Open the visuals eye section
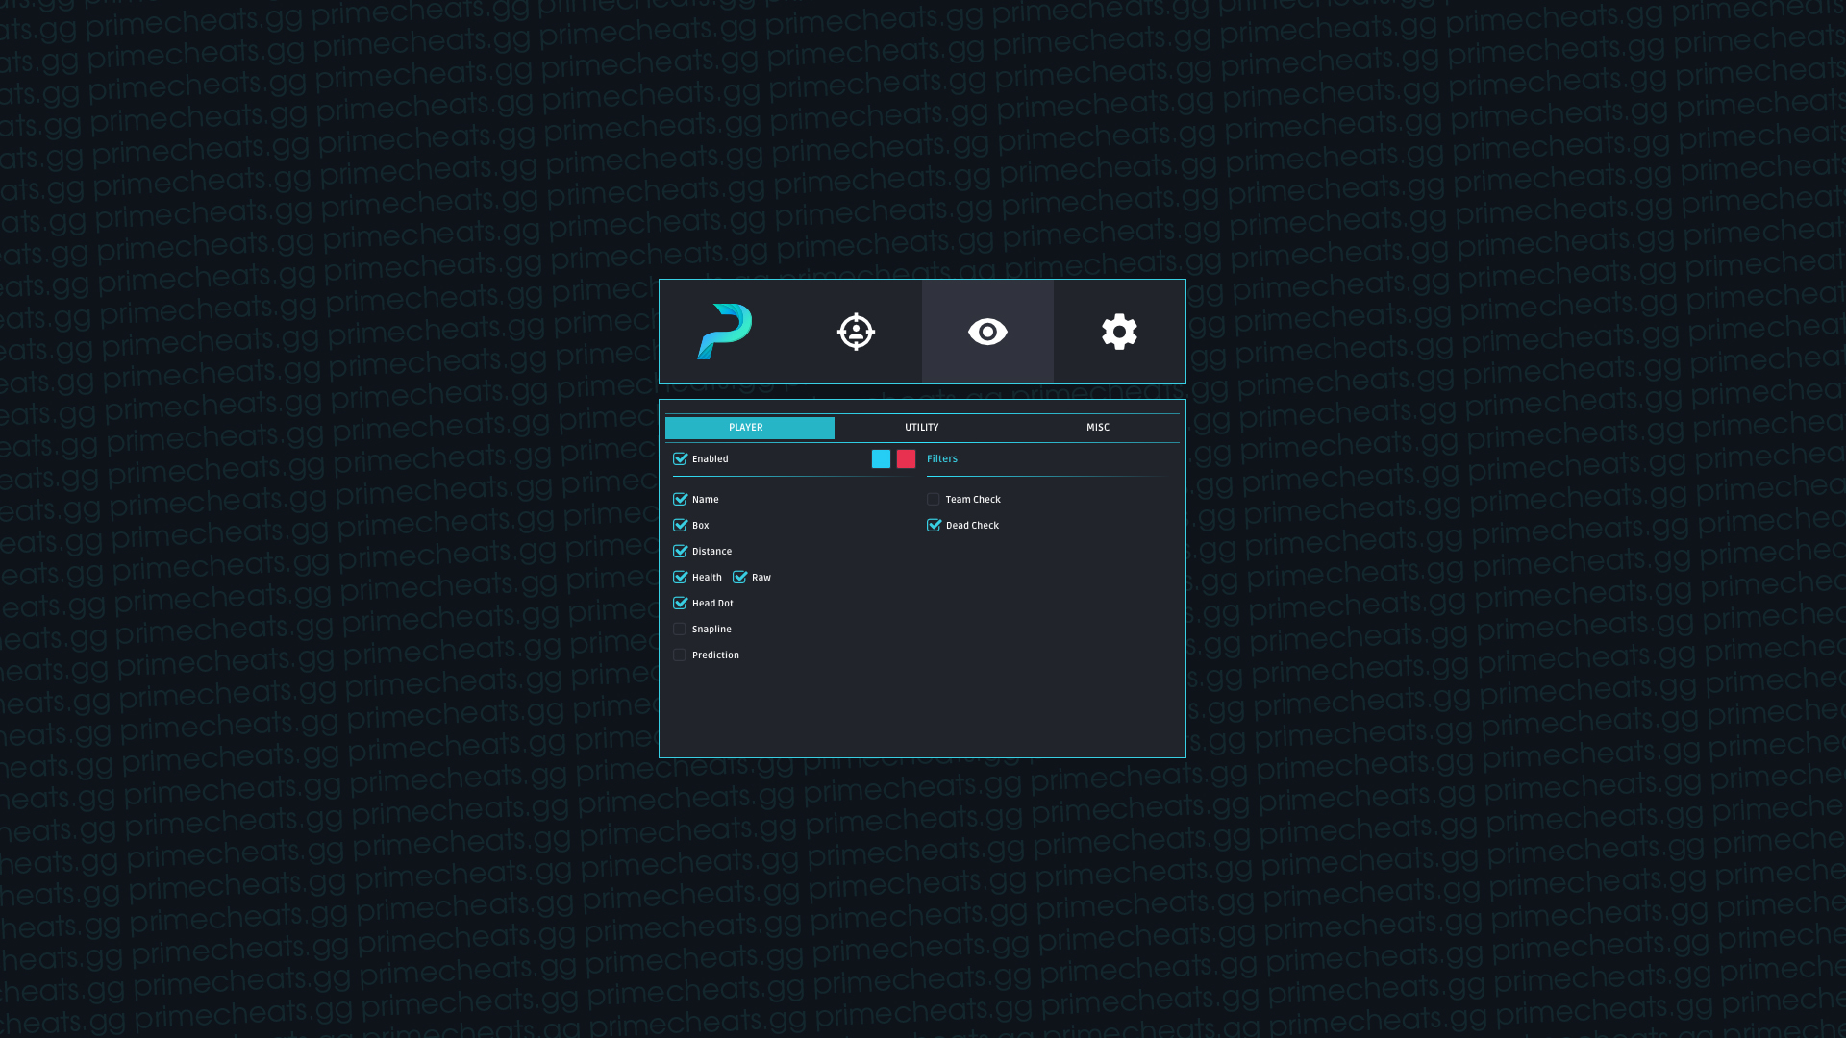The width and height of the screenshot is (1846, 1038). point(987,332)
